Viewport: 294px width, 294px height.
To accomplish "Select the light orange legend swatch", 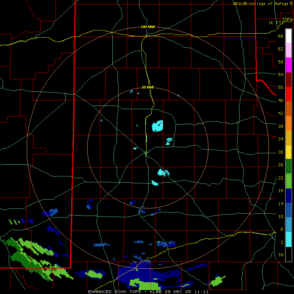I will pyautogui.click(x=288, y=123).
